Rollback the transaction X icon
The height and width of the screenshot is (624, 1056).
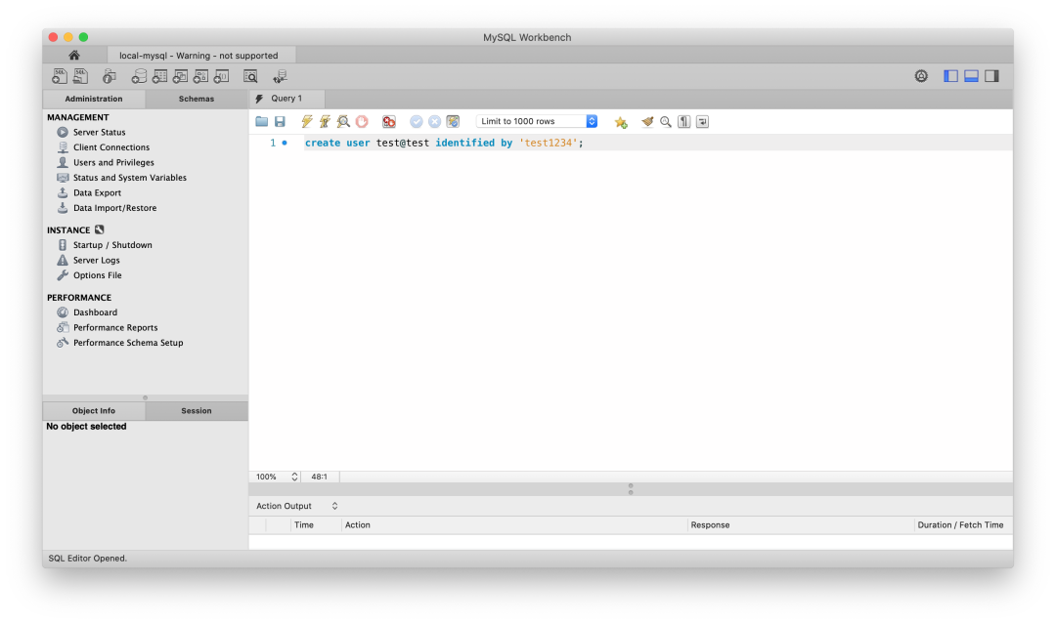point(434,122)
